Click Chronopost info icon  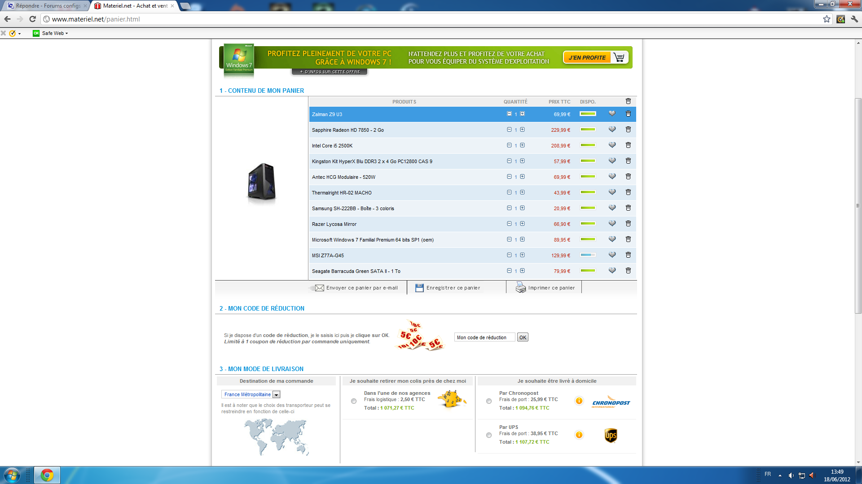[x=579, y=401]
